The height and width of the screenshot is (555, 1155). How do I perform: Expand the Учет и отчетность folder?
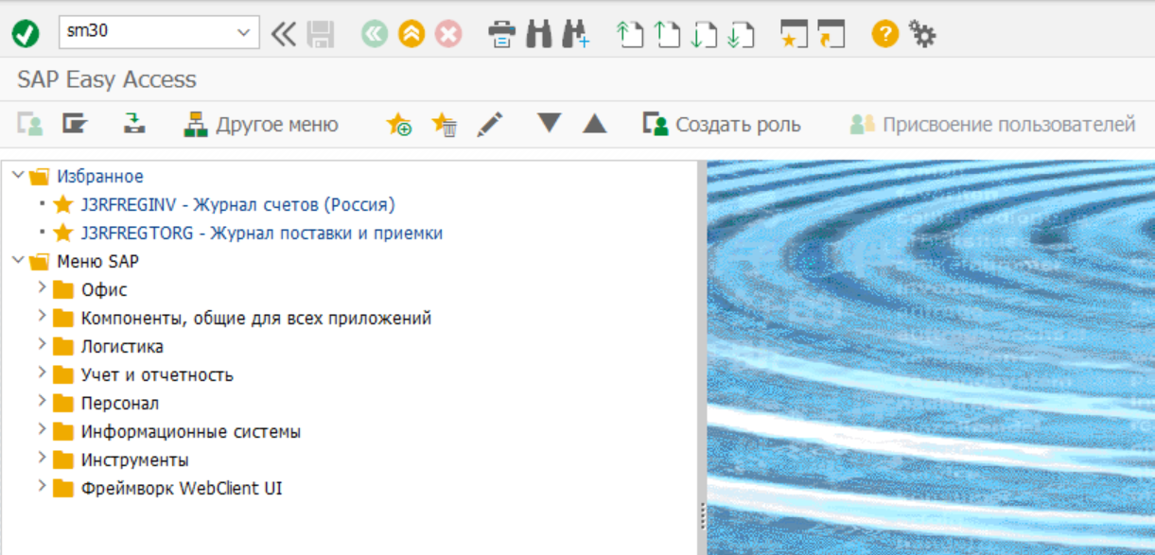point(41,373)
